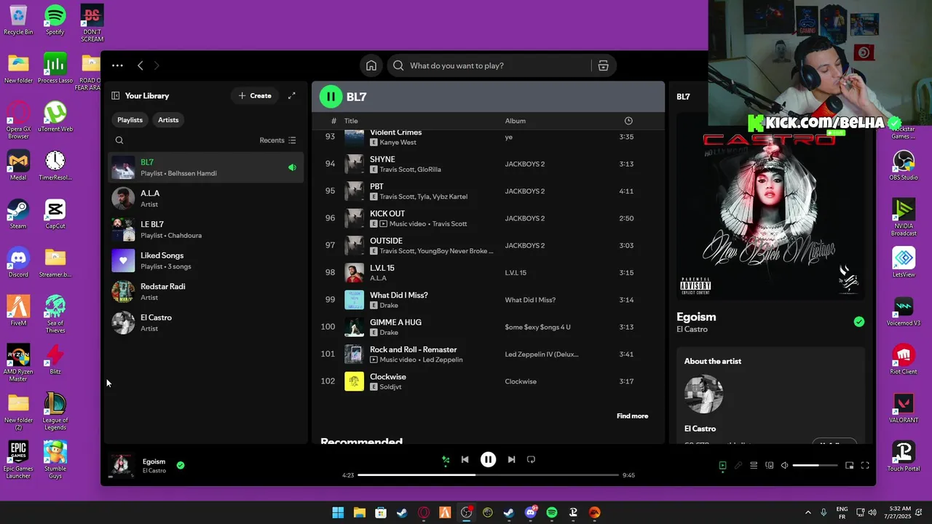The image size is (932, 524).
Task: Navigate back with the left arrow
Action: click(x=141, y=65)
